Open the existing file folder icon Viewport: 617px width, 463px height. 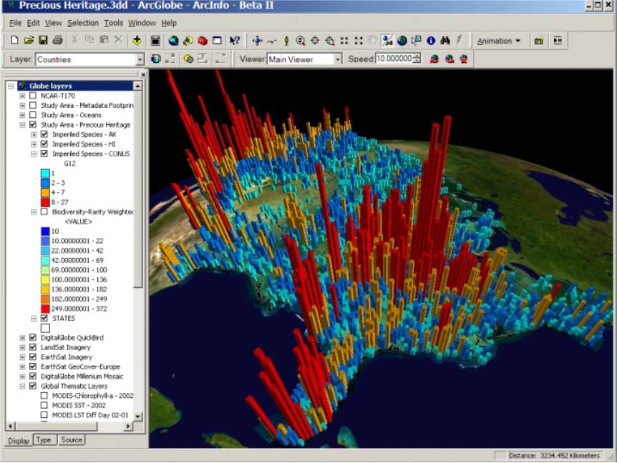29,41
